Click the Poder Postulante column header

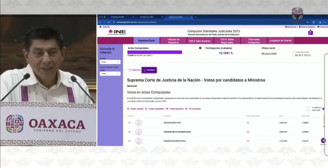[x=253, y=116]
